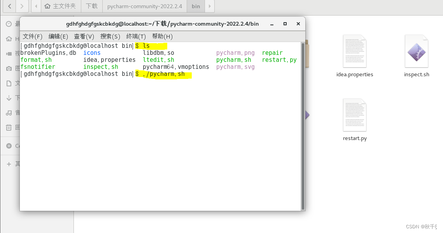Click pycharm64.vmoptions in terminal output
This screenshot has width=443, height=233.
click(x=176, y=67)
